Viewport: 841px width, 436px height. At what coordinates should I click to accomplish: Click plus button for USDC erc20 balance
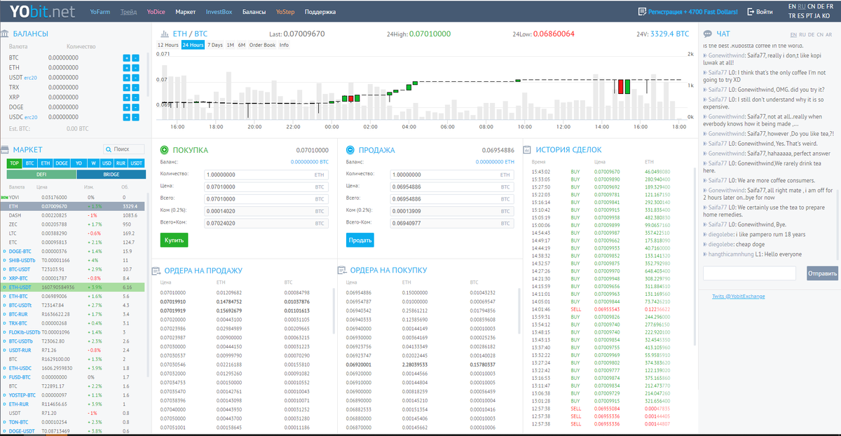(x=126, y=117)
